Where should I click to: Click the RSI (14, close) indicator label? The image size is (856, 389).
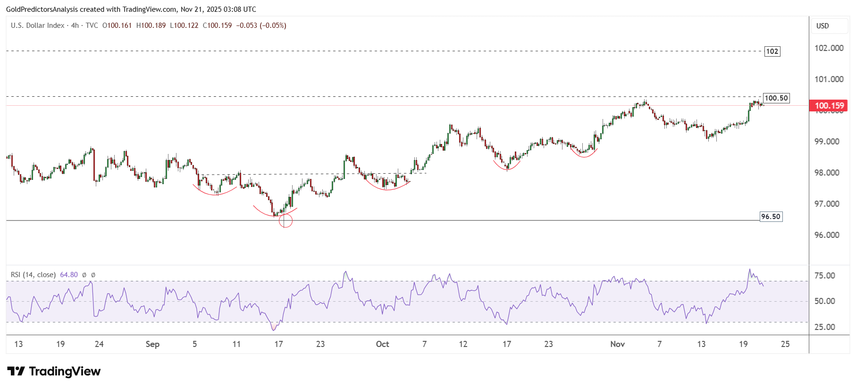coord(33,275)
